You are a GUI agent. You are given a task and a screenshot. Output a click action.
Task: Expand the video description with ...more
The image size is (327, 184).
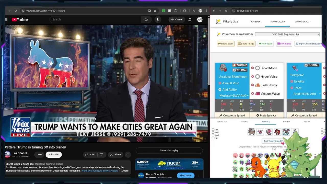pos(125,171)
